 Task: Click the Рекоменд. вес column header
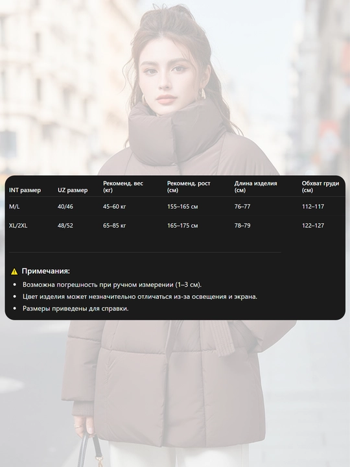coord(123,187)
